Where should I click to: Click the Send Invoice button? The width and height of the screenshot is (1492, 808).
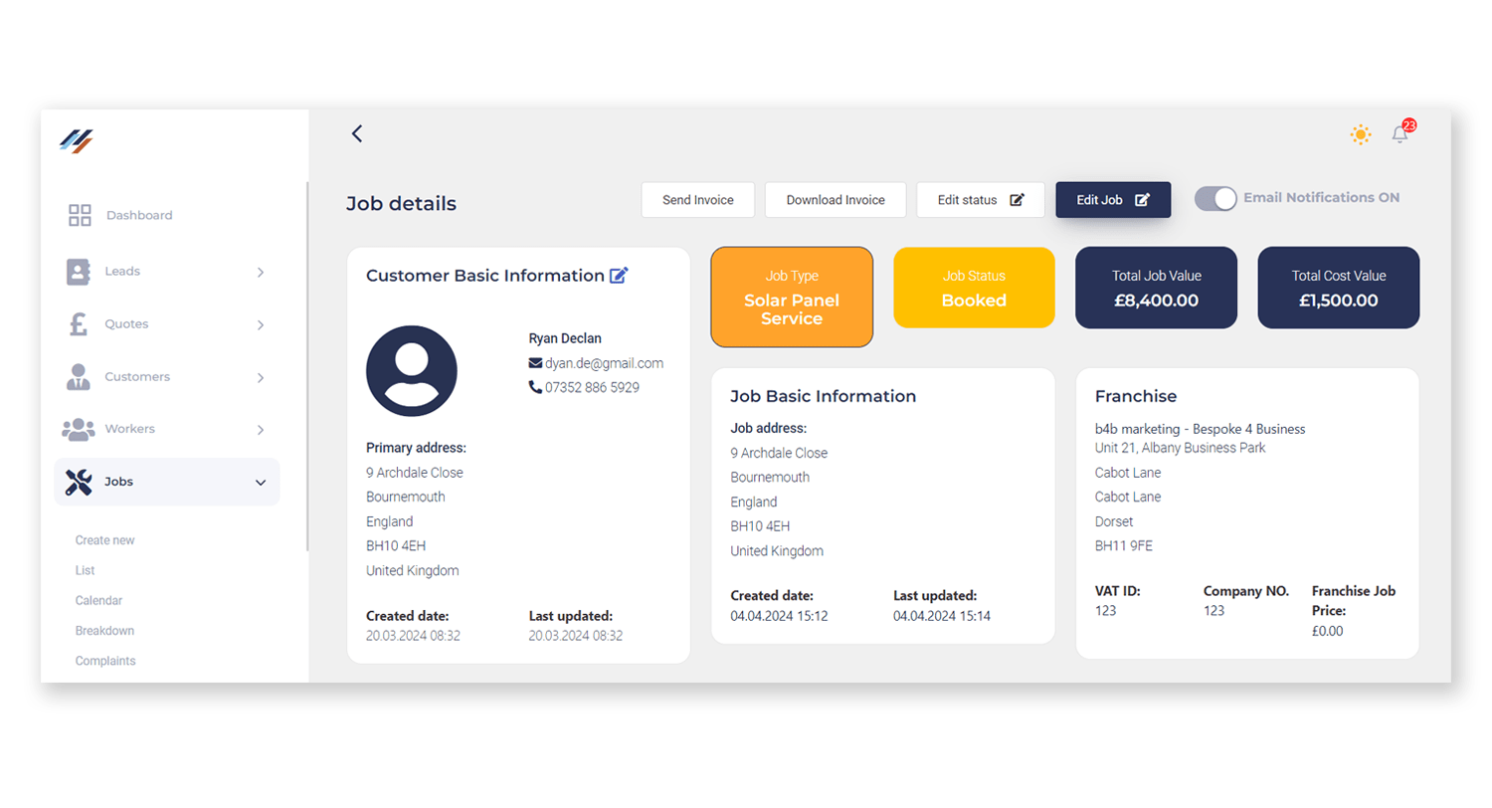pos(697,200)
